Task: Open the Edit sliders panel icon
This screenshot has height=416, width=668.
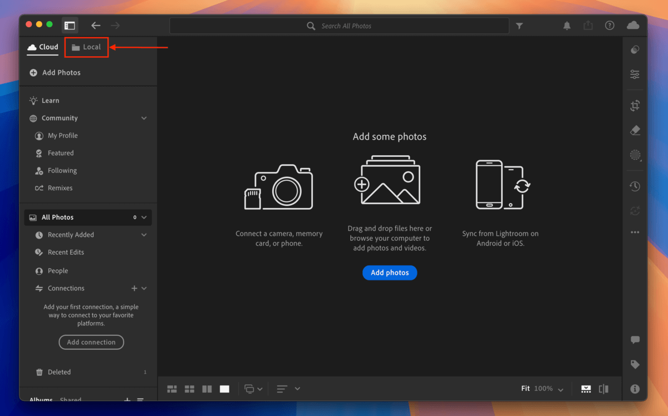Action: point(635,74)
